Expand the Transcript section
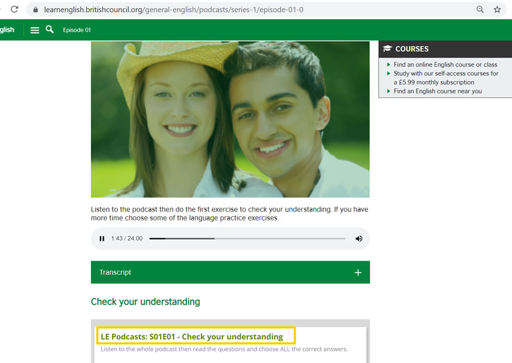 click(x=115, y=272)
